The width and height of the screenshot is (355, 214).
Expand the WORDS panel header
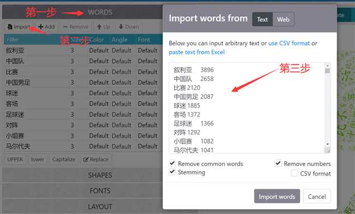(100, 12)
